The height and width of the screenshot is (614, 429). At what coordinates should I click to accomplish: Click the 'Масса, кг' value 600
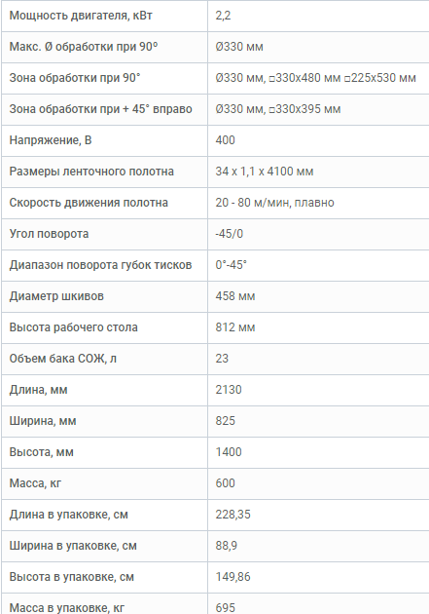(225, 483)
